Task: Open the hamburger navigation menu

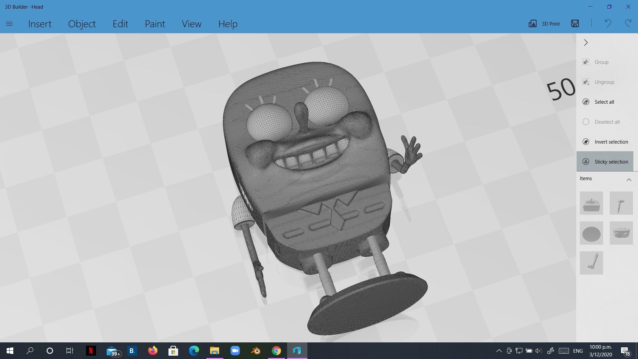Action: [9, 24]
